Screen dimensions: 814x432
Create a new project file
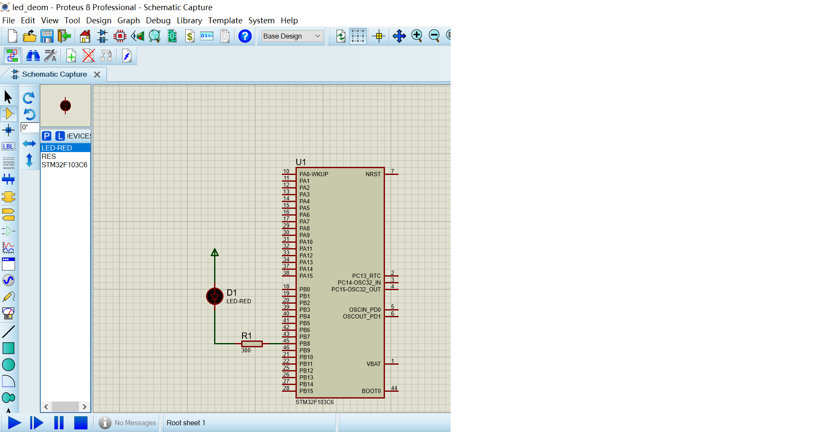(12, 36)
